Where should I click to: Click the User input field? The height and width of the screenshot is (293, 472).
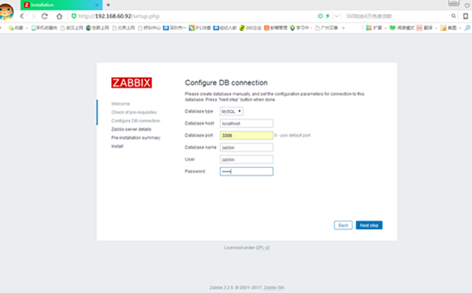[247, 159]
